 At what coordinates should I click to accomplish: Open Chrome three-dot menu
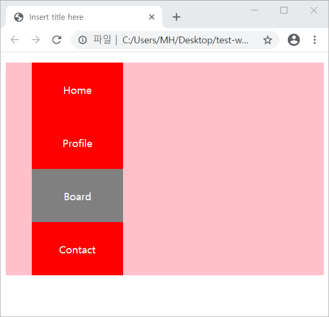[314, 40]
